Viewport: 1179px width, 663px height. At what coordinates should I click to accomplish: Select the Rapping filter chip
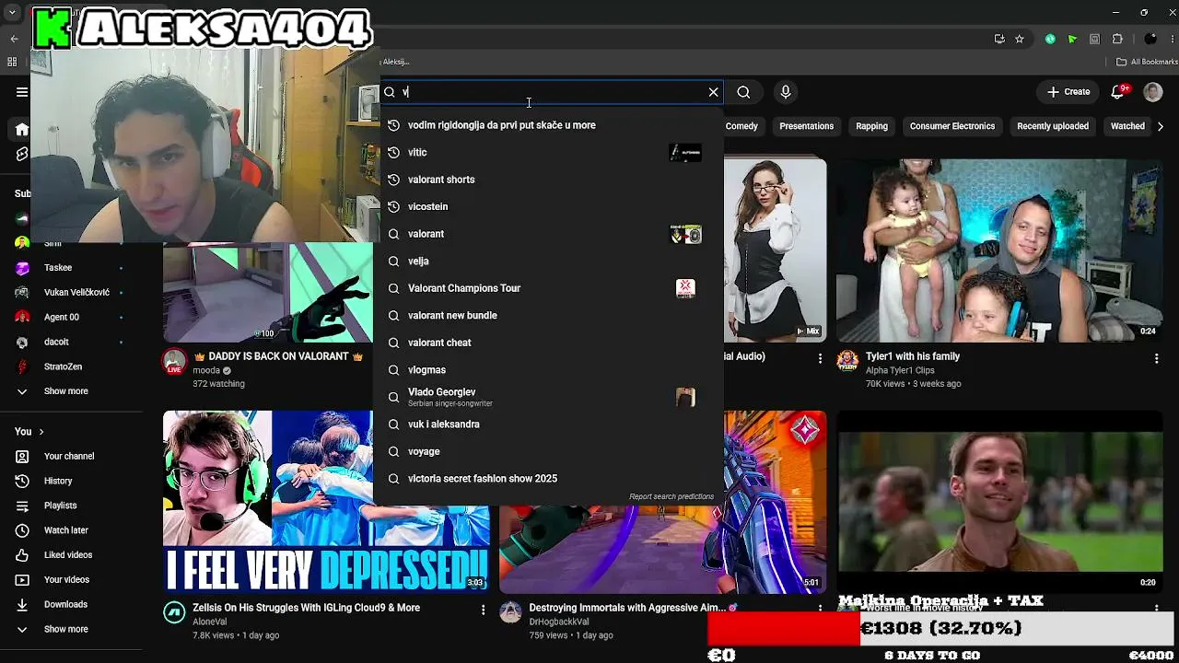(871, 126)
